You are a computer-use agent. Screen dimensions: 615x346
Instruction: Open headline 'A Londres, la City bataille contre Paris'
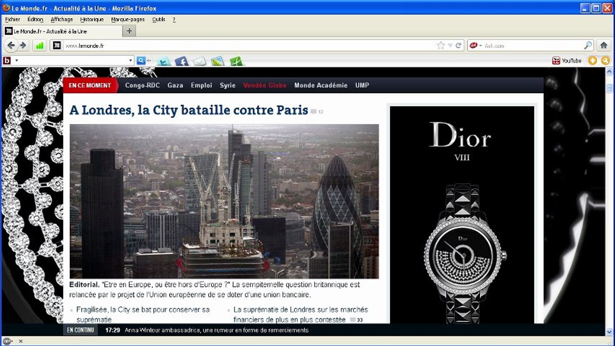pos(188,110)
